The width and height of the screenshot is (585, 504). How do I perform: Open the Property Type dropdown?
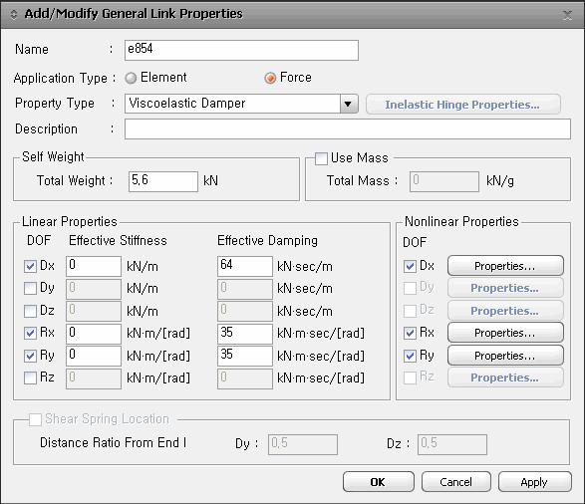[x=349, y=104]
